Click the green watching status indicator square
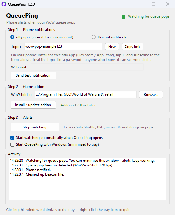This screenshot has width=175, height=215. tap(123, 17)
